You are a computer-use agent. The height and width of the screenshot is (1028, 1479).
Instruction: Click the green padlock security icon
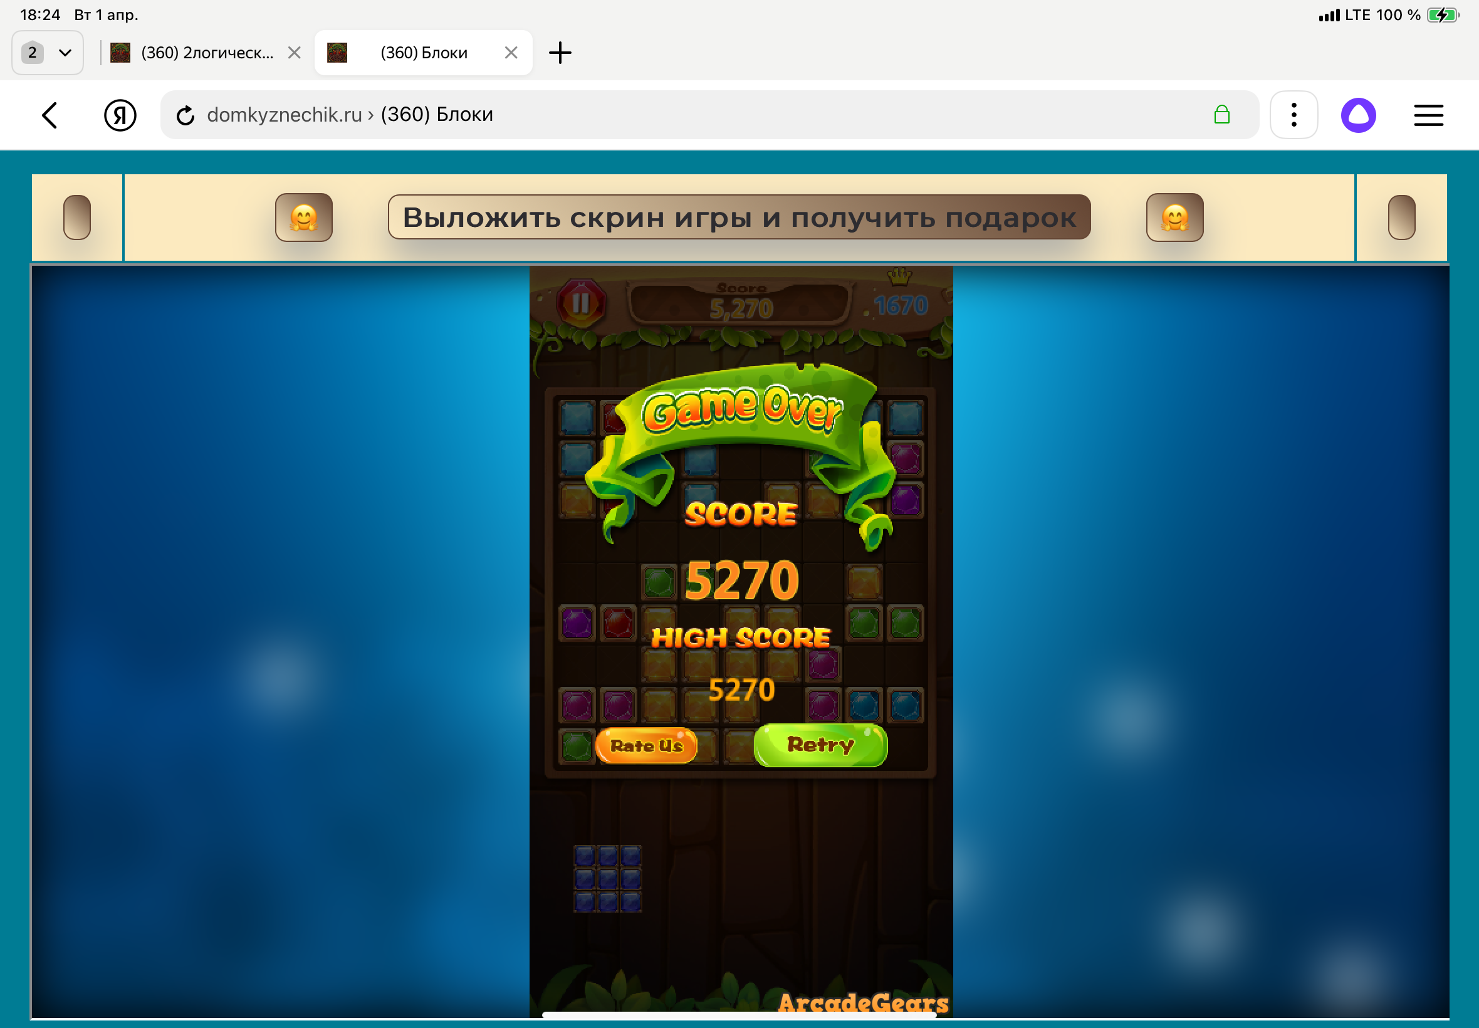coord(1221,115)
